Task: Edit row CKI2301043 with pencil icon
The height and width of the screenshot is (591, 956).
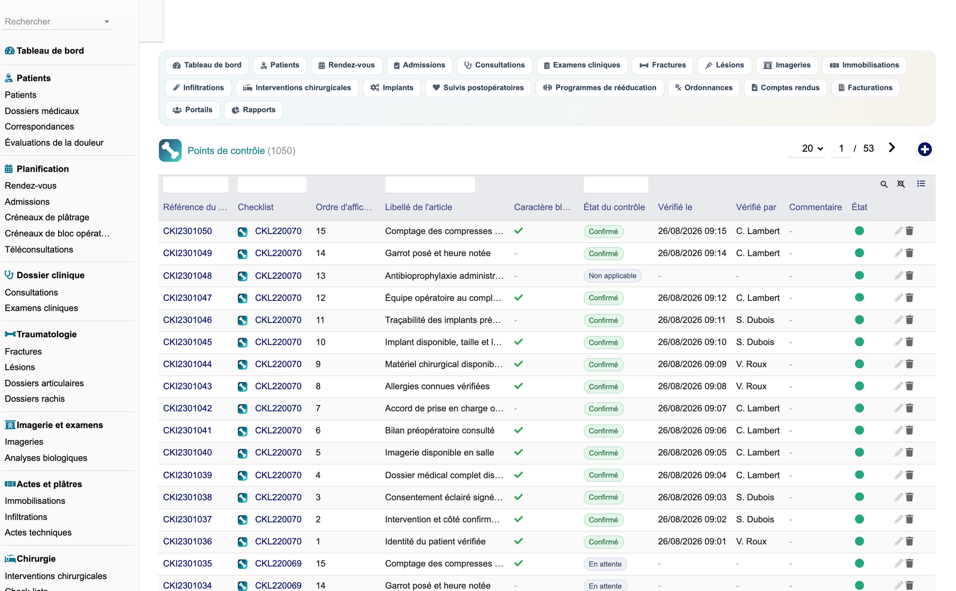Action: (x=899, y=386)
